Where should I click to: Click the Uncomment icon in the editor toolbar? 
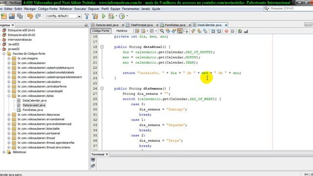(240, 31)
